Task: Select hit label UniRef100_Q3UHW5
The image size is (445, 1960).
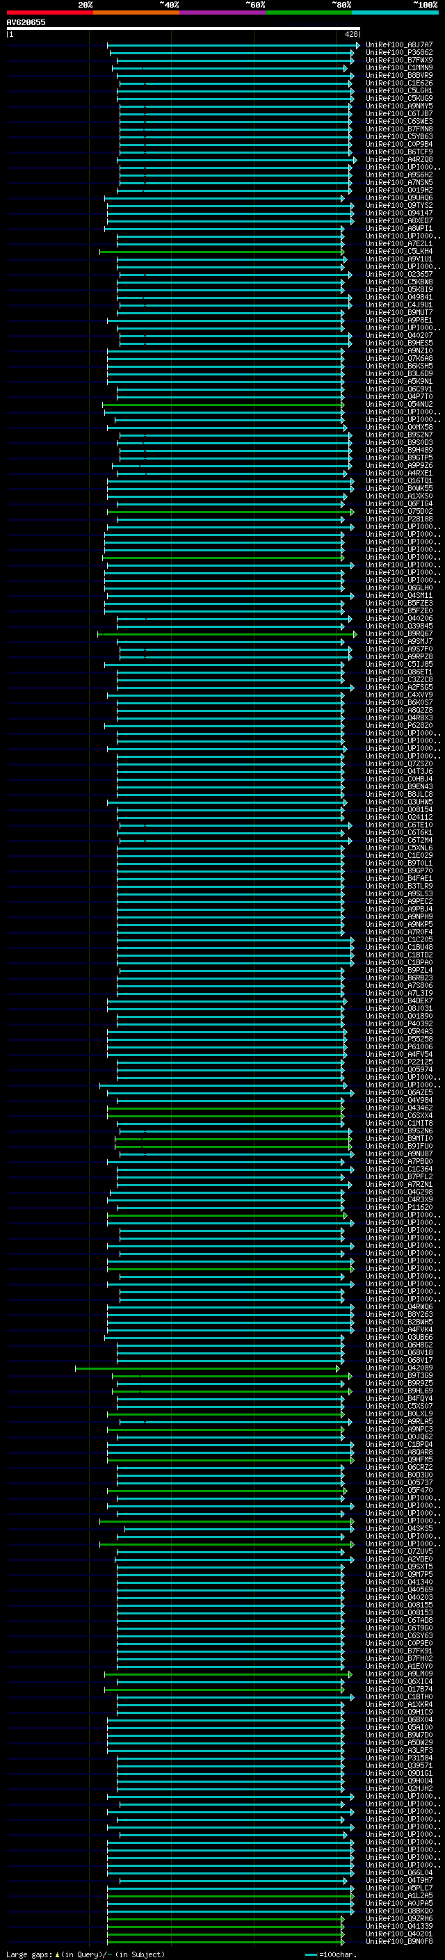Action: tap(399, 803)
